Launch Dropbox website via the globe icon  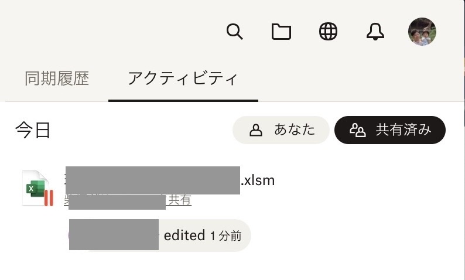click(x=328, y=31)
